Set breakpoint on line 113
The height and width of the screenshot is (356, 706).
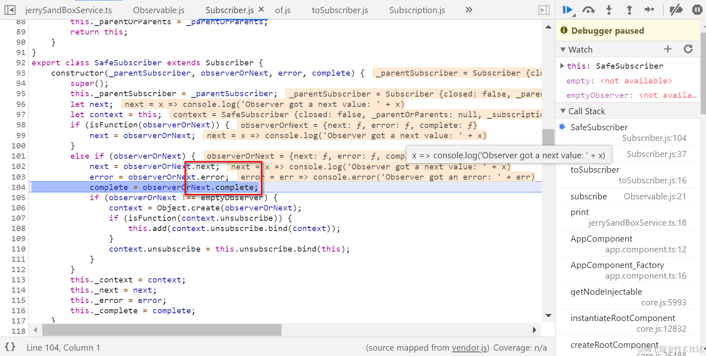[18, 280]
